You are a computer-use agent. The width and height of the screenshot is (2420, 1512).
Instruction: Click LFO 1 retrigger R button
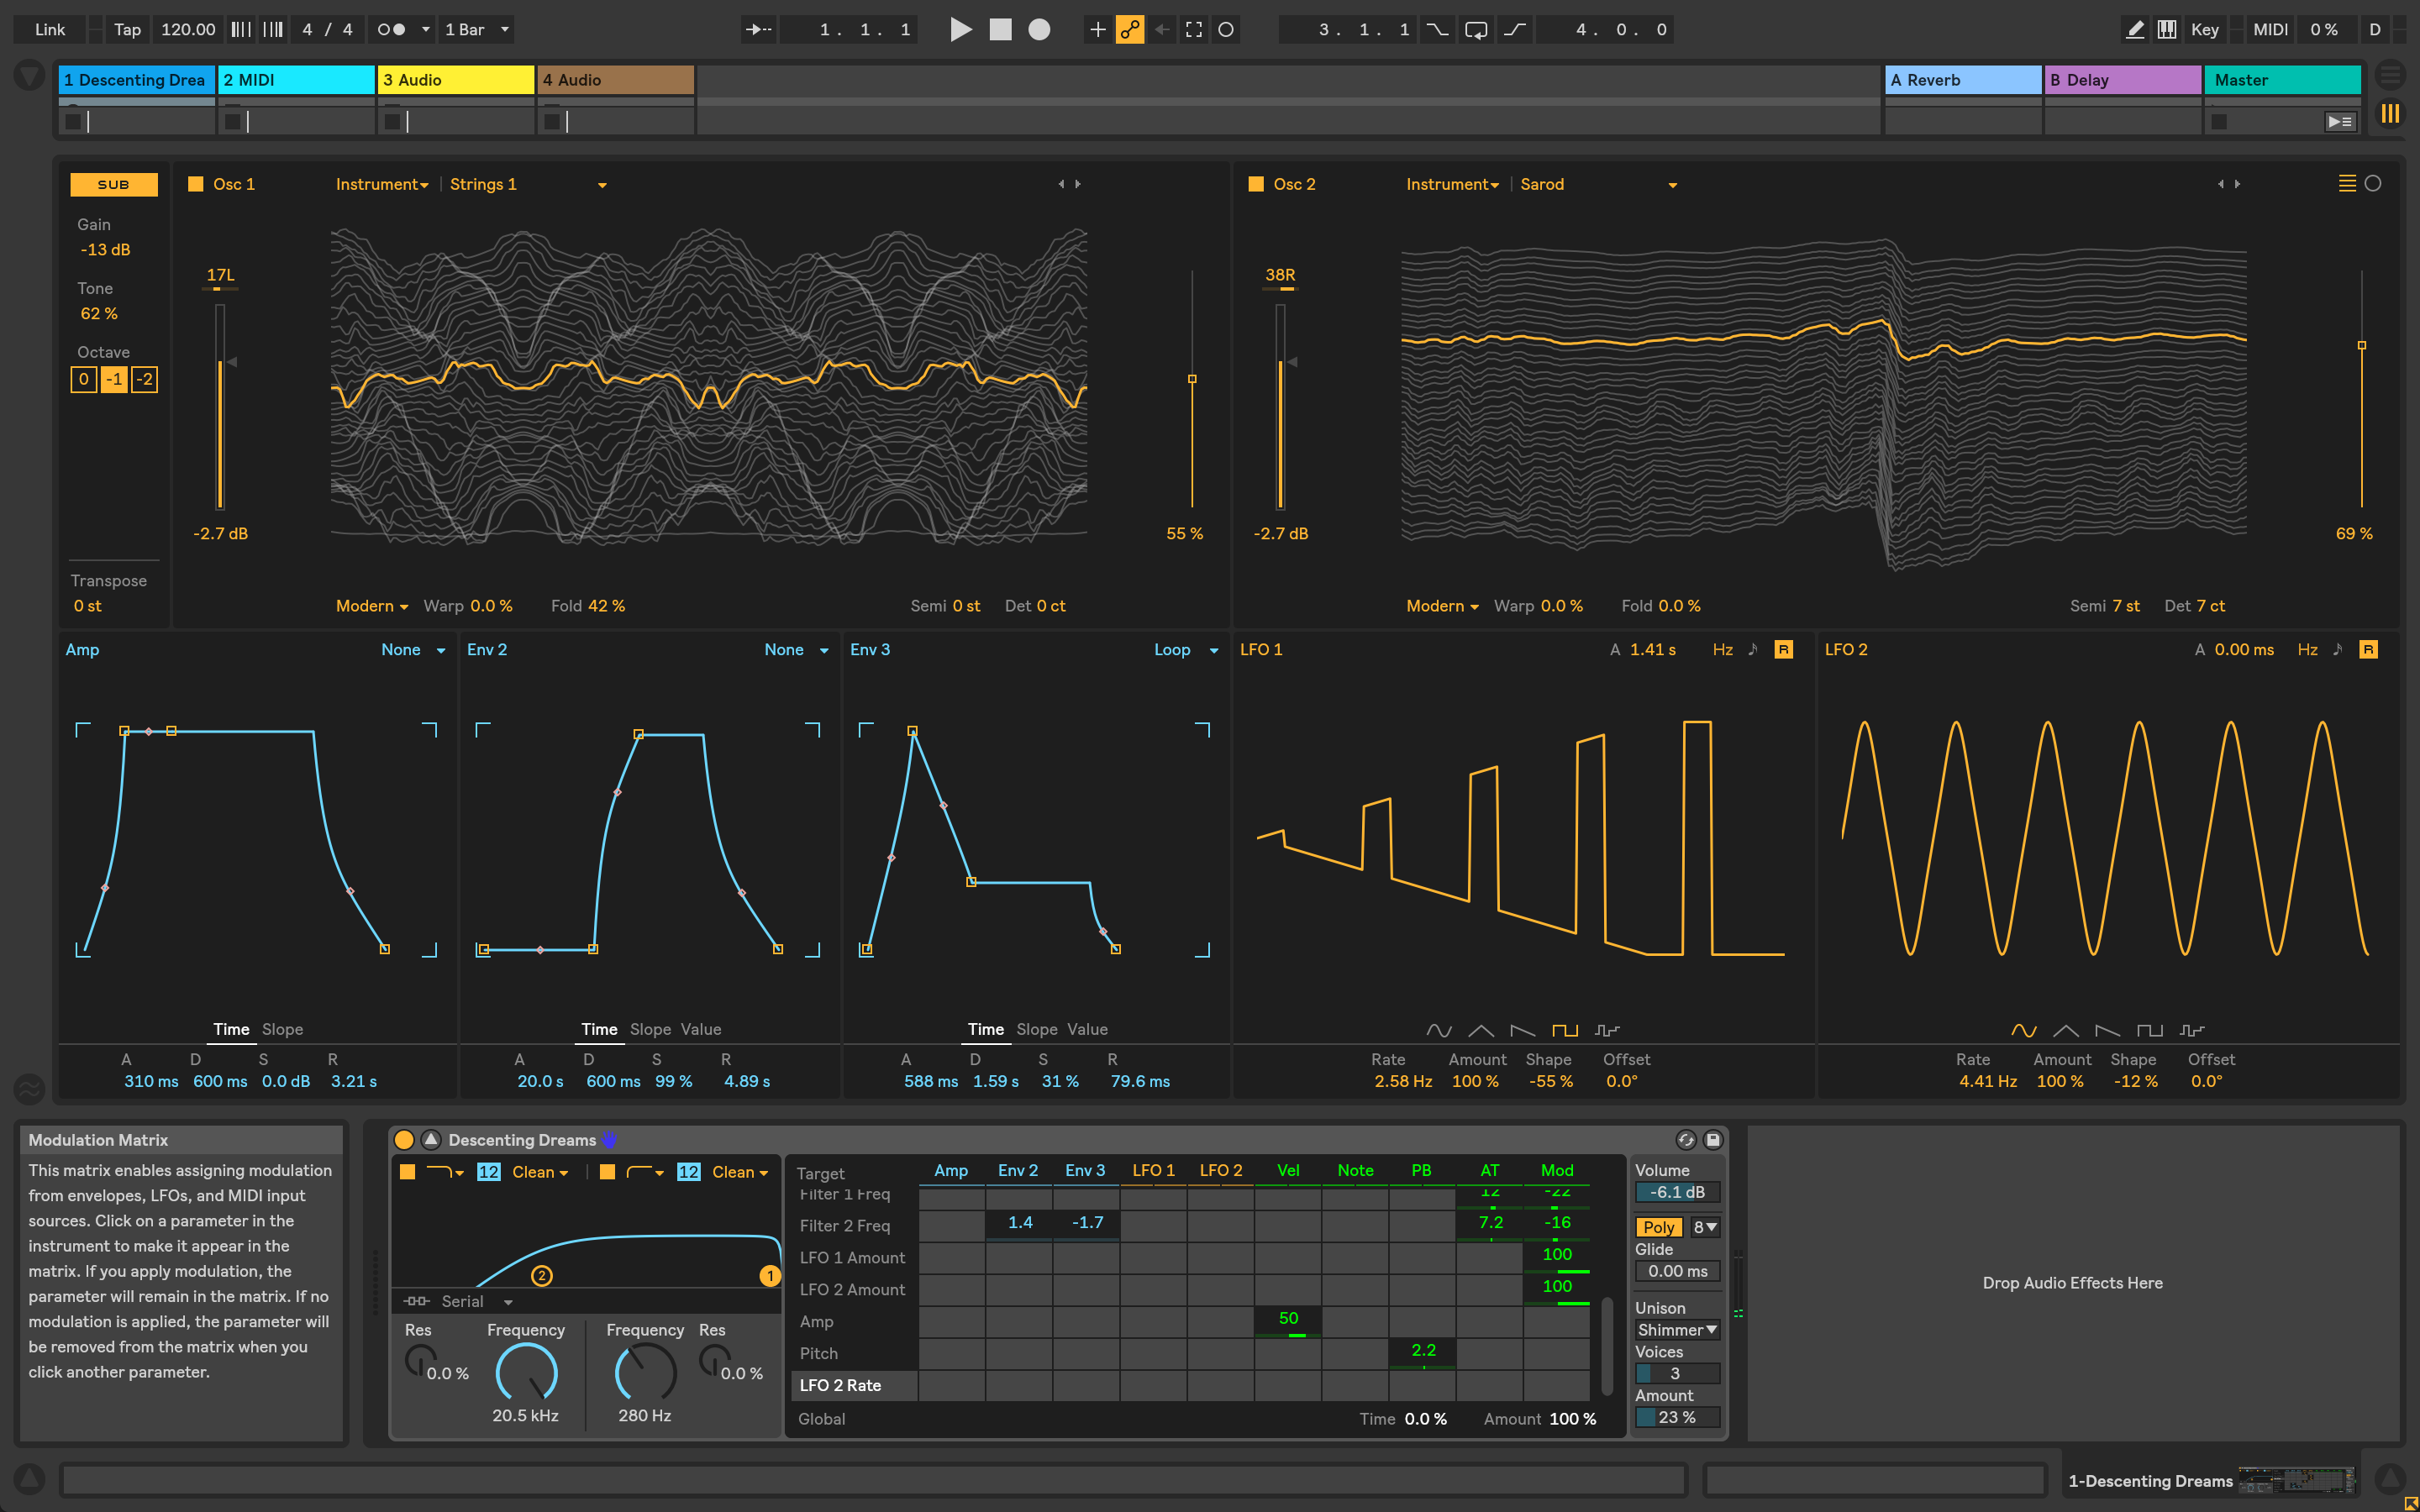pyautogui.click(x=1783, y=650)
